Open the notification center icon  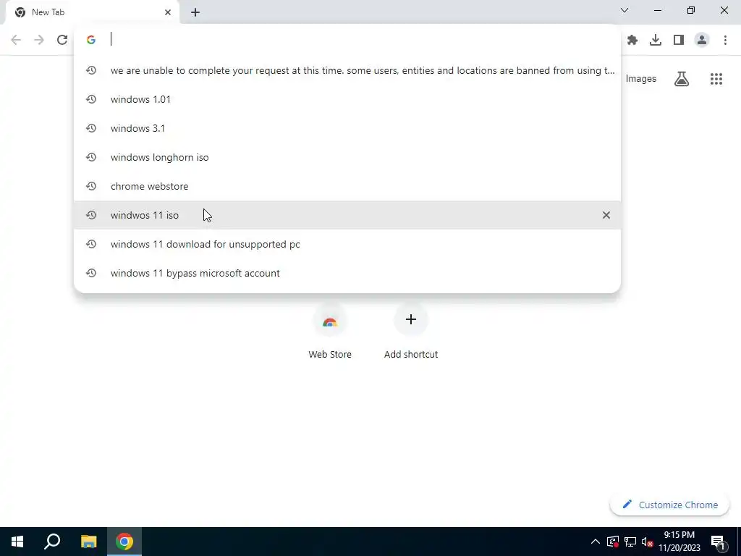718,542
